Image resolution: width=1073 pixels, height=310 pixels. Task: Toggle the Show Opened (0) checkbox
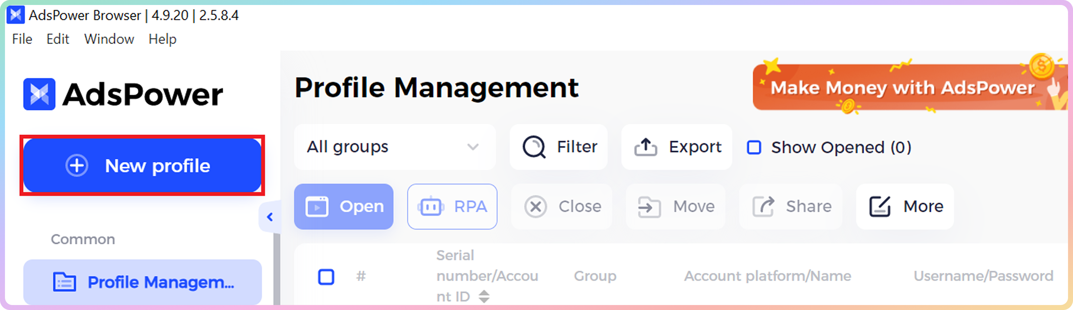pyautogui.click(x=754, y=147)
